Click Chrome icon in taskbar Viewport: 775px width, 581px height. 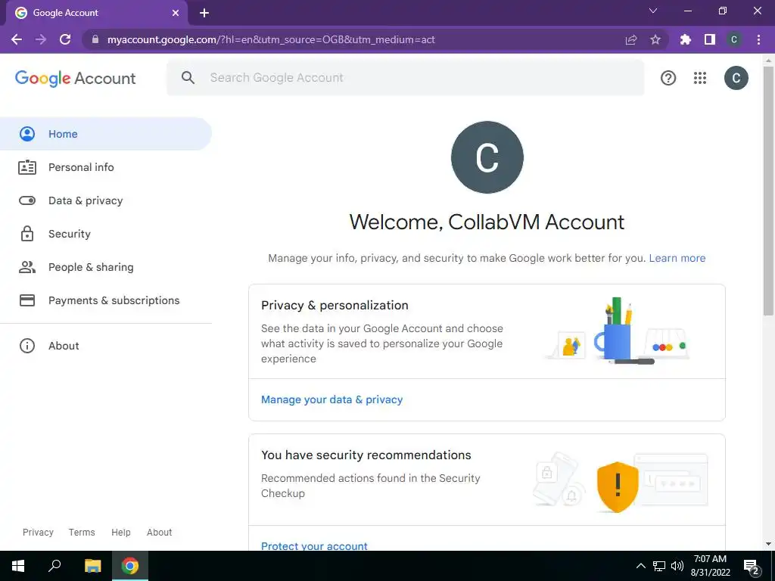[130, 566]
